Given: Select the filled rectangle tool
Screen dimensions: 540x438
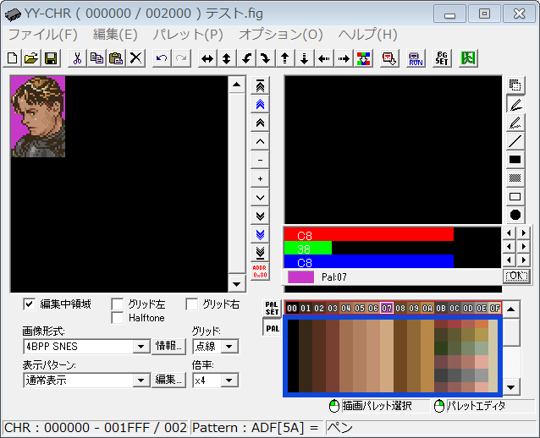Looking at the screenshot, I should 515,160.
